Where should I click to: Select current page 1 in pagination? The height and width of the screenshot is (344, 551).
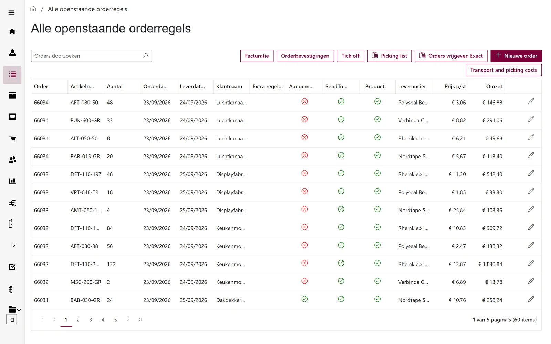click(x=66, y=320)
